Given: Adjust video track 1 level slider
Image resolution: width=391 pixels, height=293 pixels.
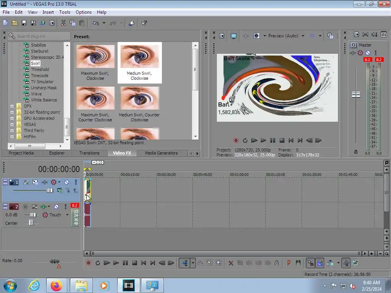Looking at the screenshot, I should click(50, 191).
